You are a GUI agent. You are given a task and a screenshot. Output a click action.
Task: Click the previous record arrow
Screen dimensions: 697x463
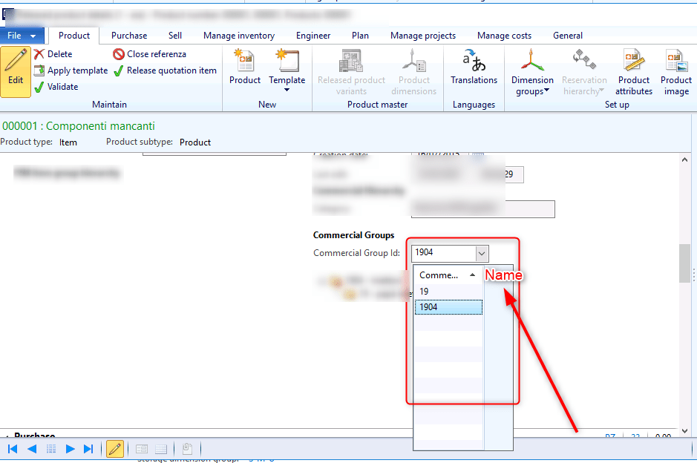(x=32, y=449)
